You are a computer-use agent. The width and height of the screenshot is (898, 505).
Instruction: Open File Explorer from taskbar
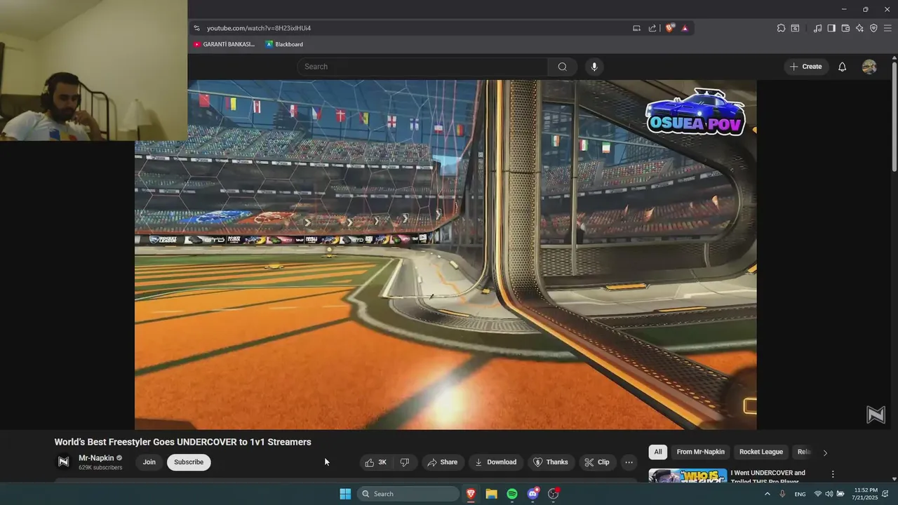point(492,494)
